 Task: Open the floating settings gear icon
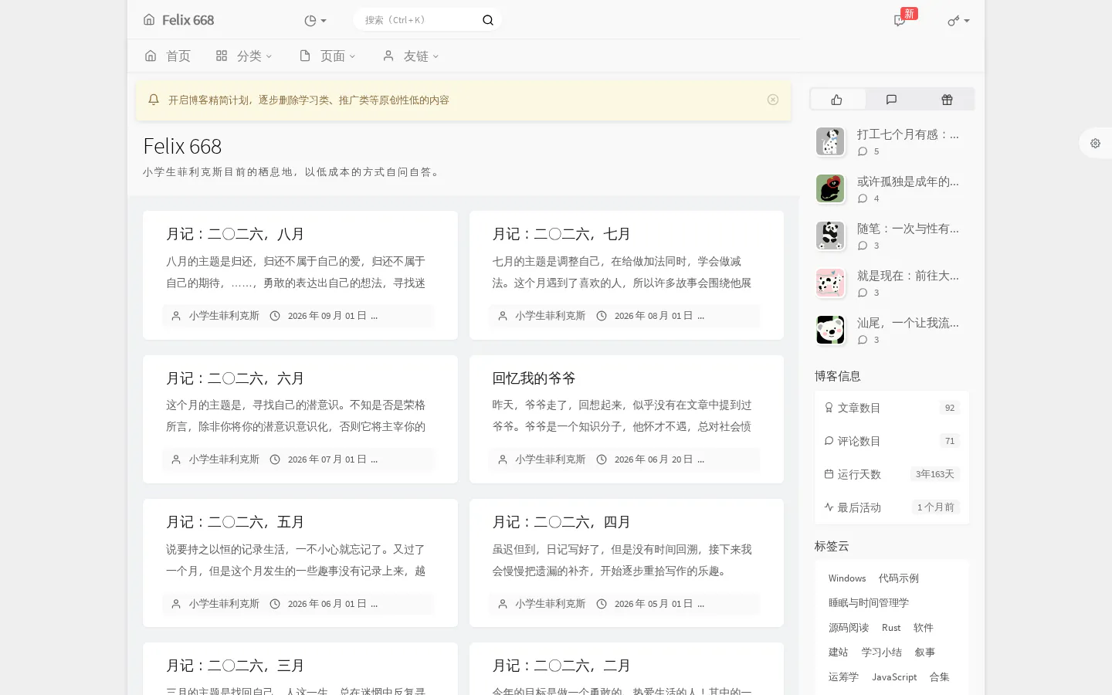[1095, 144]
